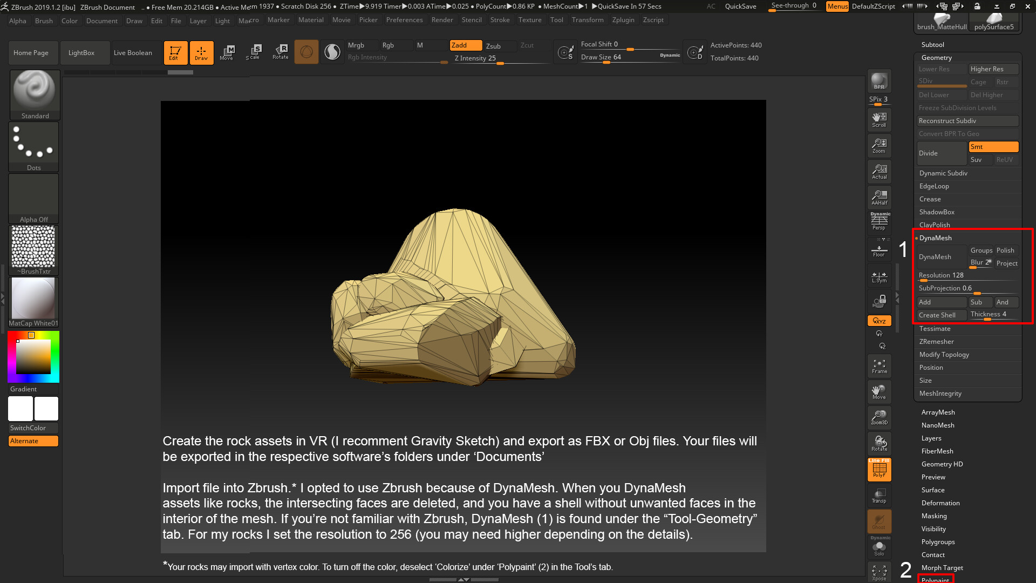Adjust the Resolution 128 slider
Viewport: 1036px width, 583px height.
pyautogui.click(x=941, y=277)
